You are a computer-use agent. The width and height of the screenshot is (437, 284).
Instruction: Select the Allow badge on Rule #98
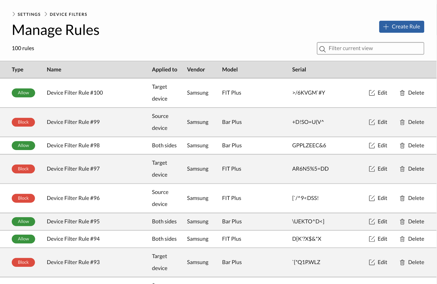(x=23, y=145)
